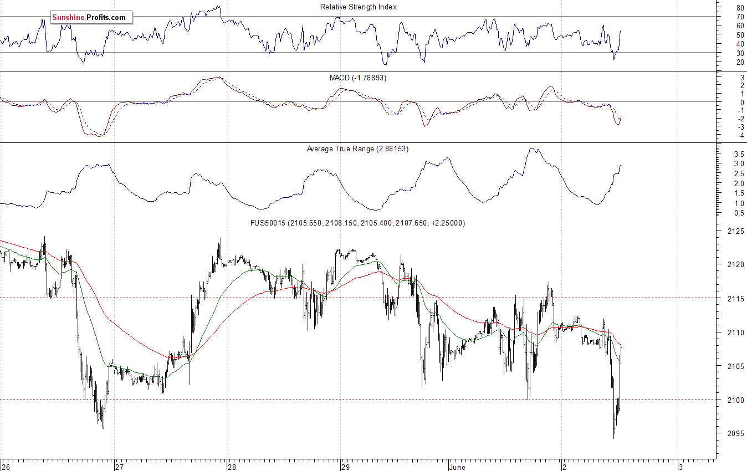The image size is (747, 471).
Task: Click the RSI axis value 50
Action: [x=740, y=35]
